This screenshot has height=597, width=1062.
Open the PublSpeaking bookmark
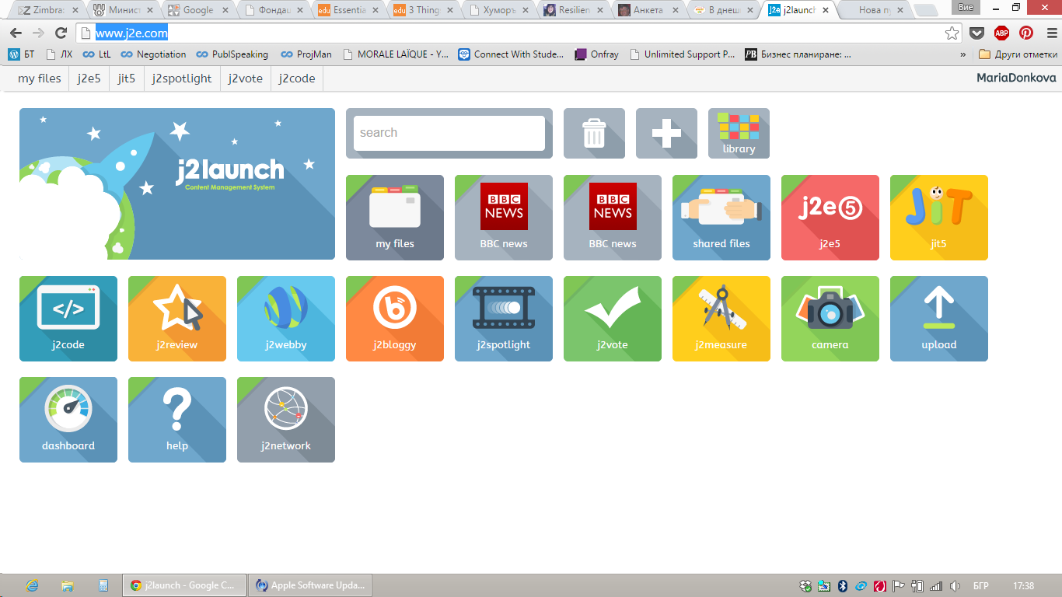pos(232,54)
